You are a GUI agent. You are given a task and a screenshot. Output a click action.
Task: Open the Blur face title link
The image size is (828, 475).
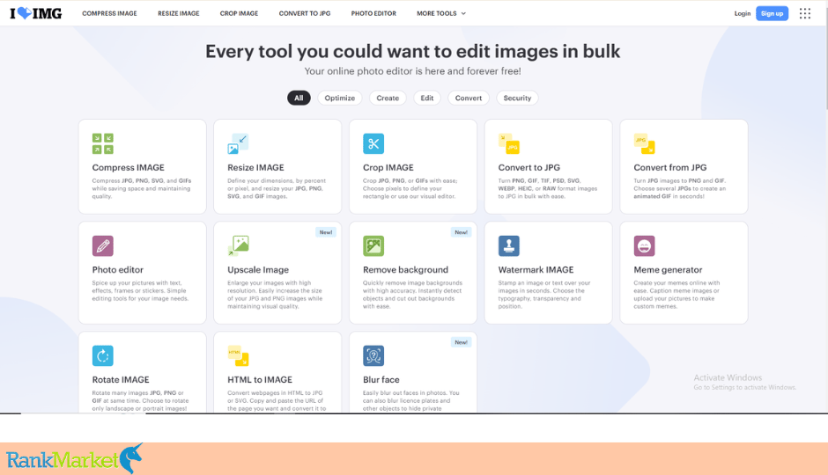[381, 380]
